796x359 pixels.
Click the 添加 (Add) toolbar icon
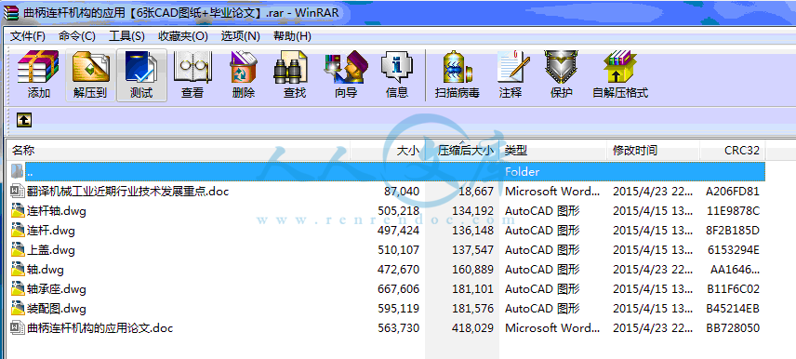point(39,75)
